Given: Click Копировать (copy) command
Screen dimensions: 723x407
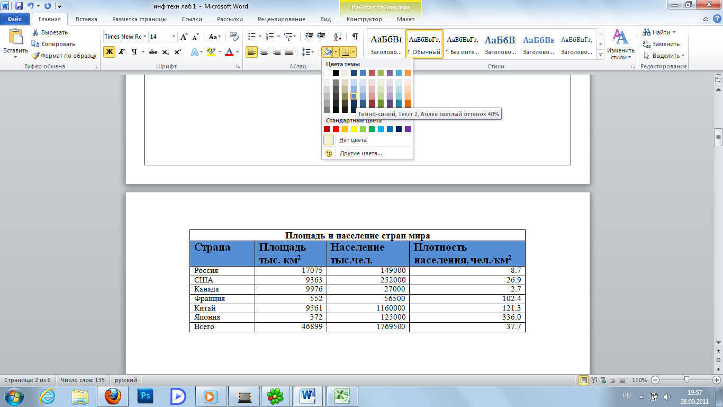Looking at the screenshot, I should pyautogui.click(x=53, y=44).
